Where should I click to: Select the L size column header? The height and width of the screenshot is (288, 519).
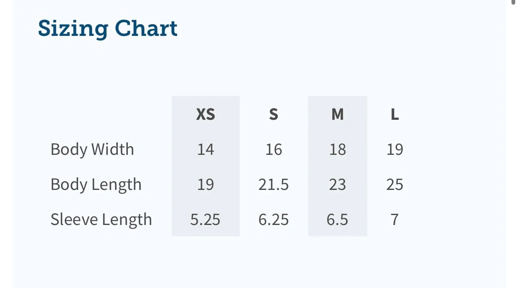395,114
